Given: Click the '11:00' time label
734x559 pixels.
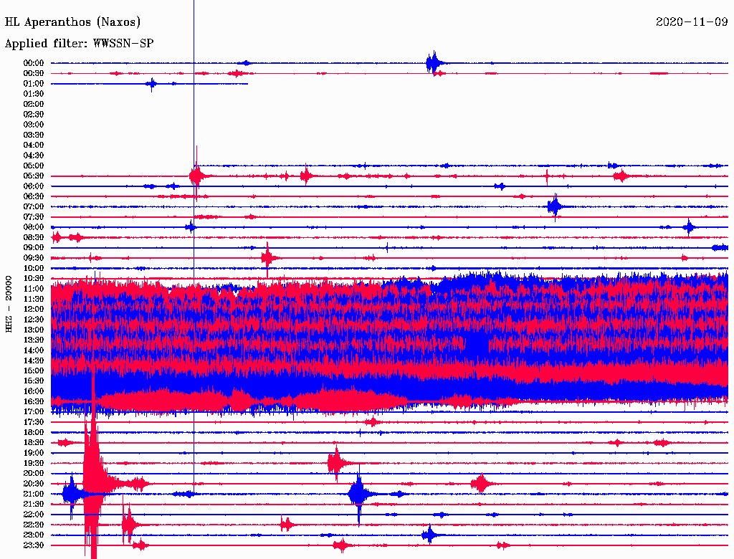Looking at the screenshot, I should click(x=34, y=289).
